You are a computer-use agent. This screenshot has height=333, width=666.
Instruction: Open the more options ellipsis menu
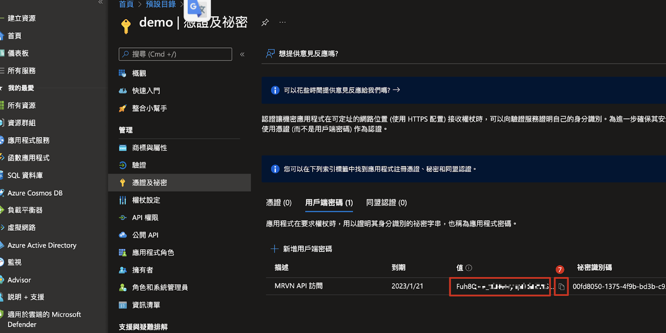coord(283,22)
